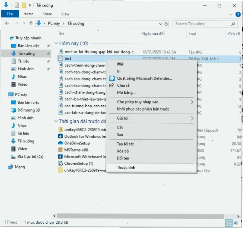The image size is (243, 228).
Task: Click the Mạng network icon in the sidebar
Action: pyautogui.click(x=10, y=167)
